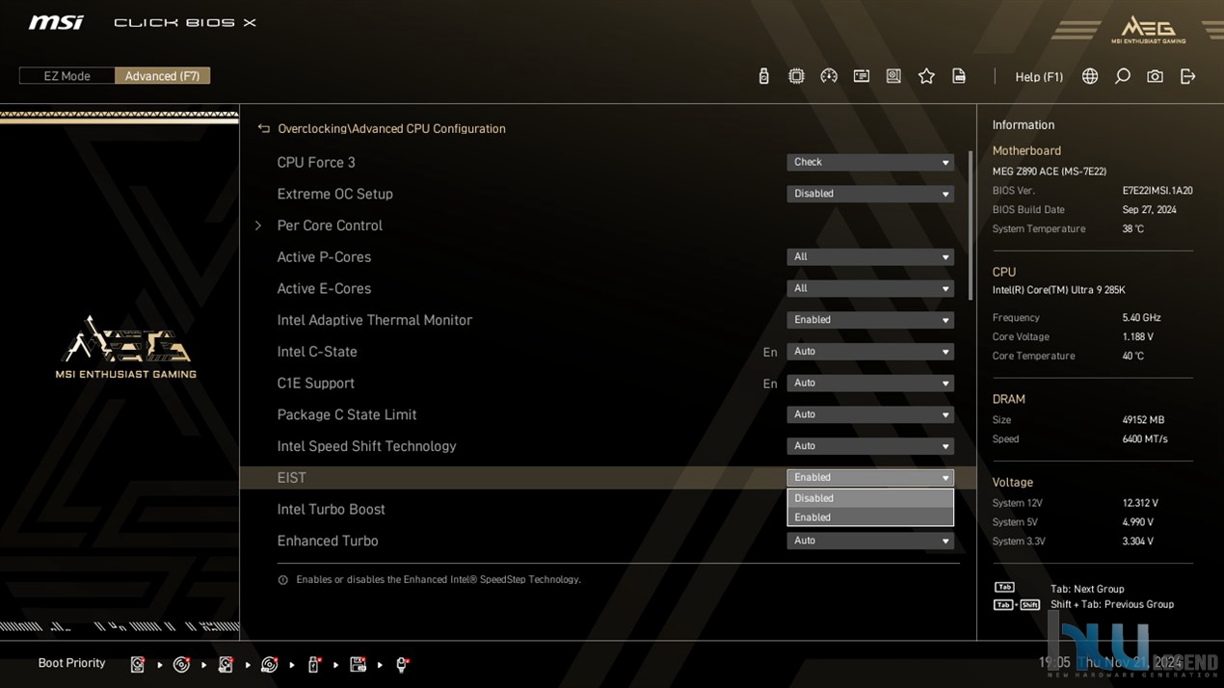The height and width of the screenshot is (688, 1224).
Task: Click the 5.40 GHz frequency value
Action: (1141, 318)
